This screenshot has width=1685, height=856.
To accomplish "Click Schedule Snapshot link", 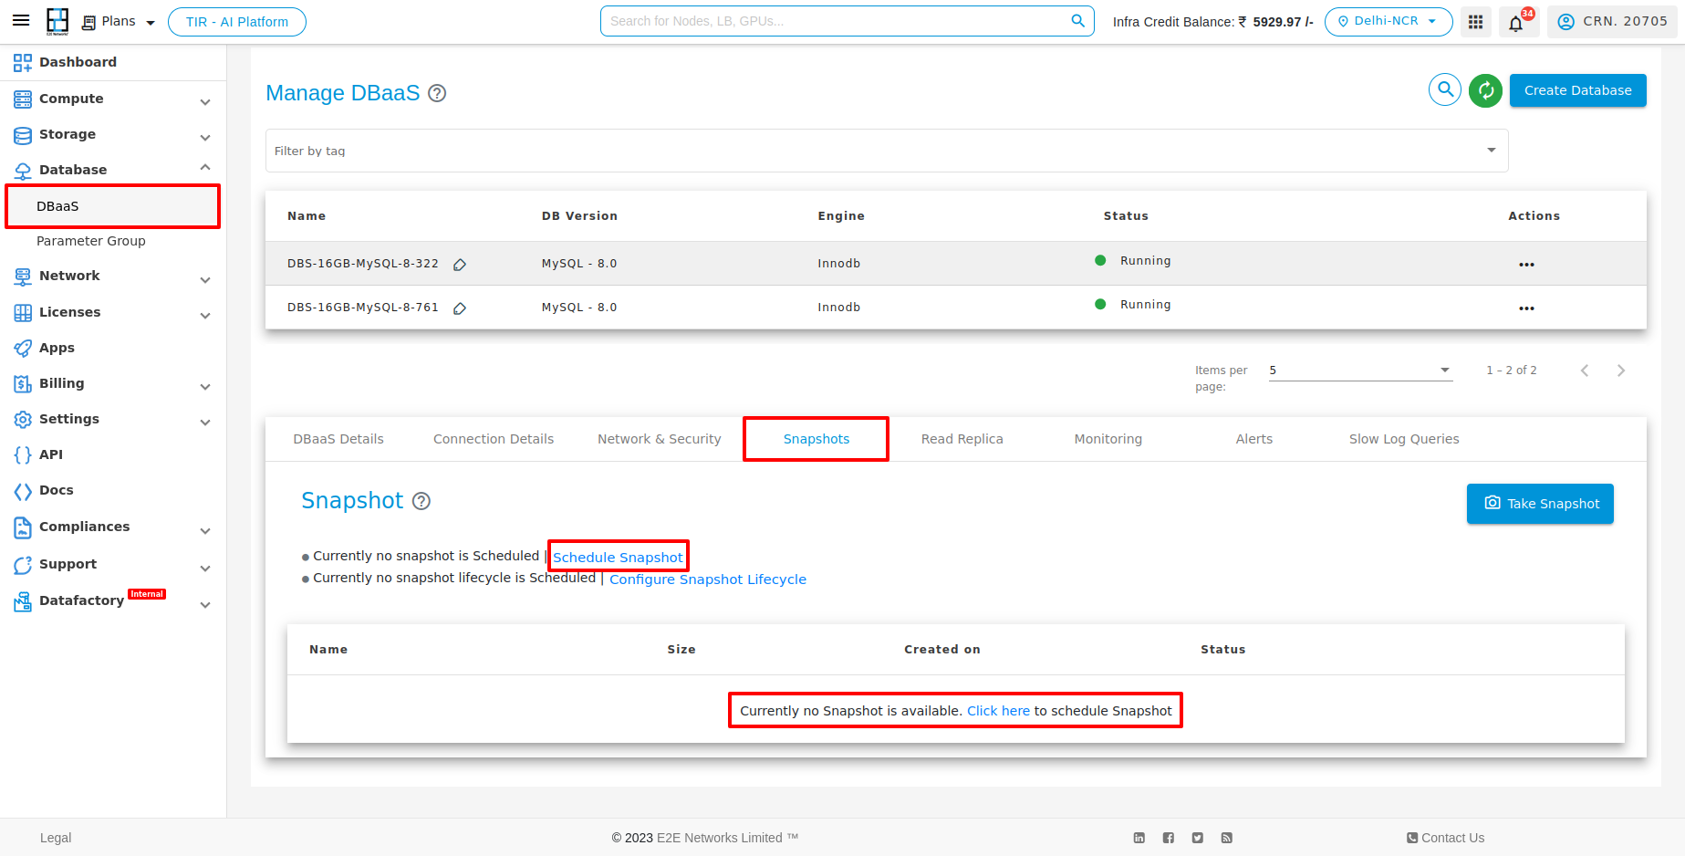I will tap(618, 558).
